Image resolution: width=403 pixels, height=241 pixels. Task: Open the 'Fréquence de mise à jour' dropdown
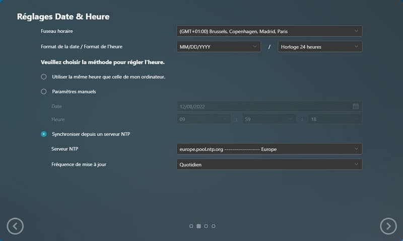click(269, 165)
